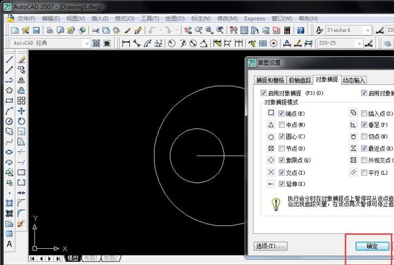Toggle the 启用对象捕捉 (F3) checkbox
The width and height of the screenshot is (394, 265).
pyautogui.click(x=263, y=93)
